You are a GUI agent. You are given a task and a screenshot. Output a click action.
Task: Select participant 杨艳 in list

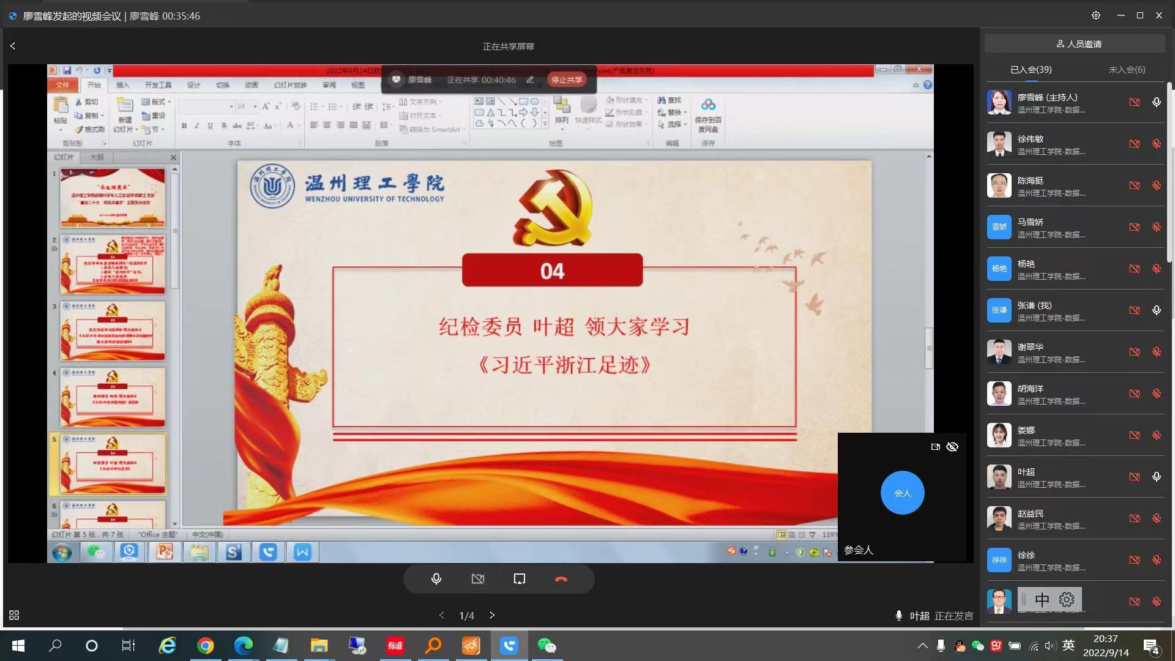tap(1075, 269)
